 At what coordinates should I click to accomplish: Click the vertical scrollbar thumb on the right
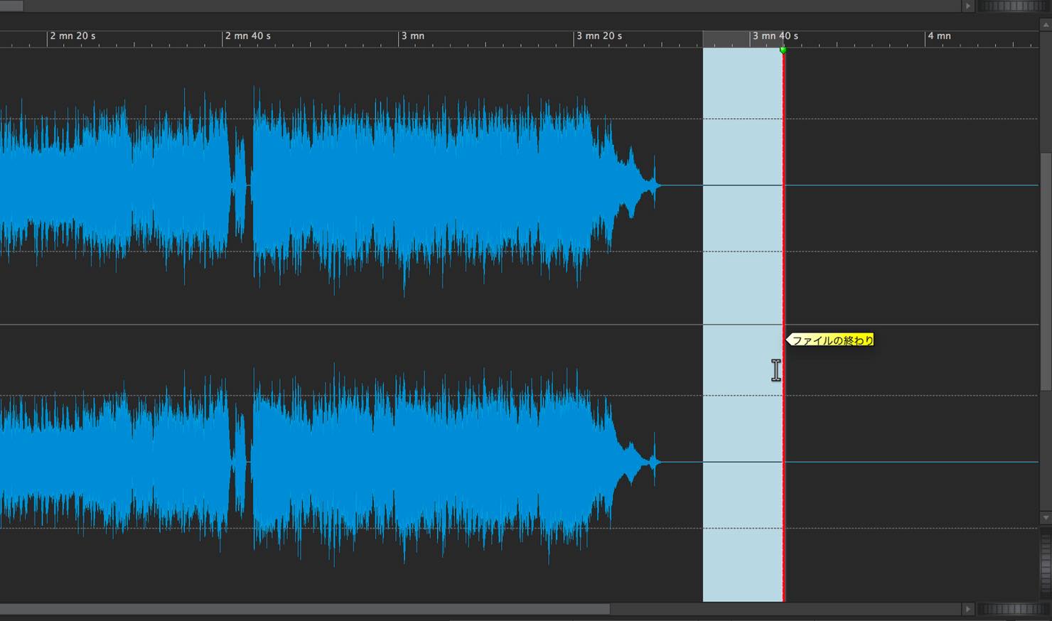1046,271
